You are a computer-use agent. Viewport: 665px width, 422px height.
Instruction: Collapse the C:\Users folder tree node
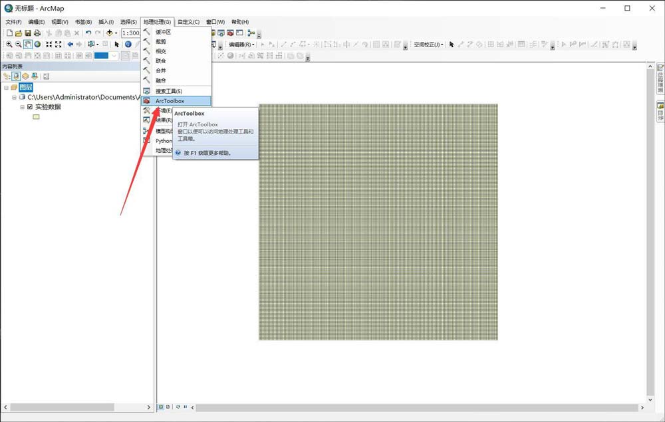14,97
